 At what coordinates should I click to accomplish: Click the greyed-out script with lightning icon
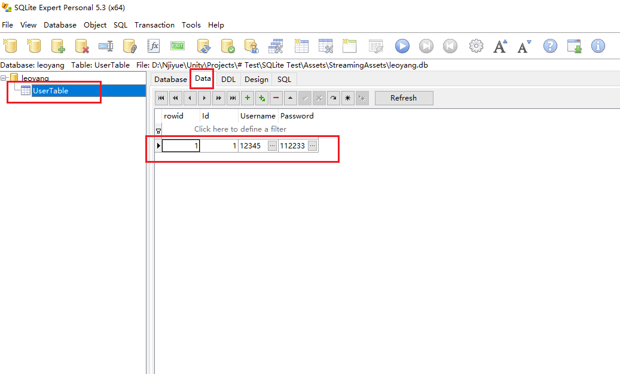point(375,46)
